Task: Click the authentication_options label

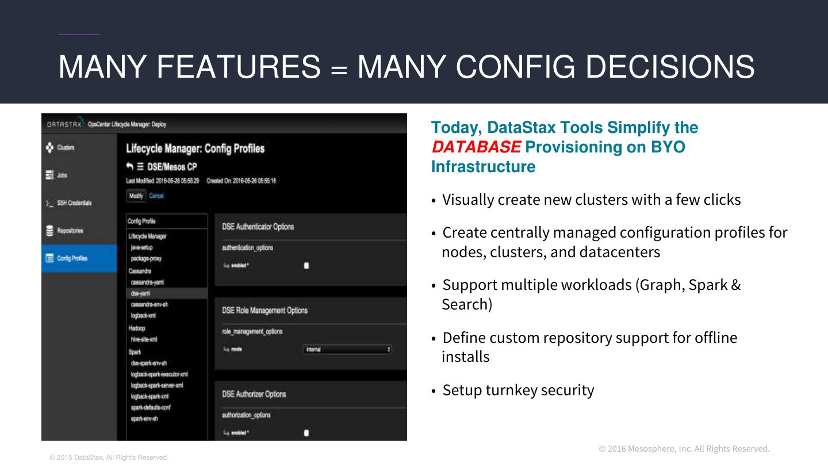Action: [248, 248]
